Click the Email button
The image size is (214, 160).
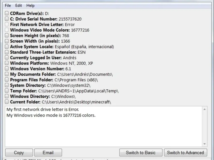pyautogui.click(x=48, y=153)
